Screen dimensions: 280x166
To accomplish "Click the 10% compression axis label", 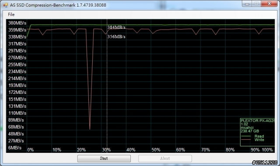I will tap(57, 150).
